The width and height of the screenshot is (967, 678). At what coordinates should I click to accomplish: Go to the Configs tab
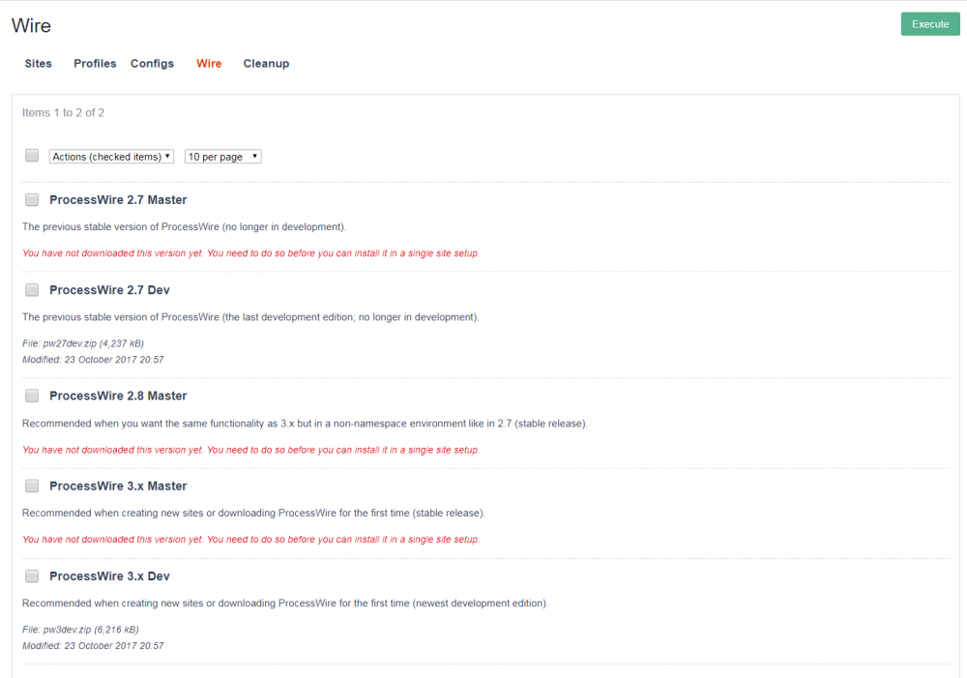(x=153, y=64)
